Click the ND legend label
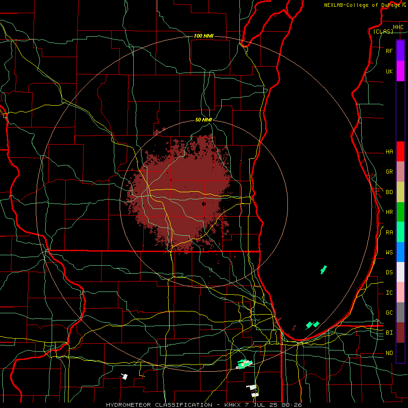 coord(389,353)
